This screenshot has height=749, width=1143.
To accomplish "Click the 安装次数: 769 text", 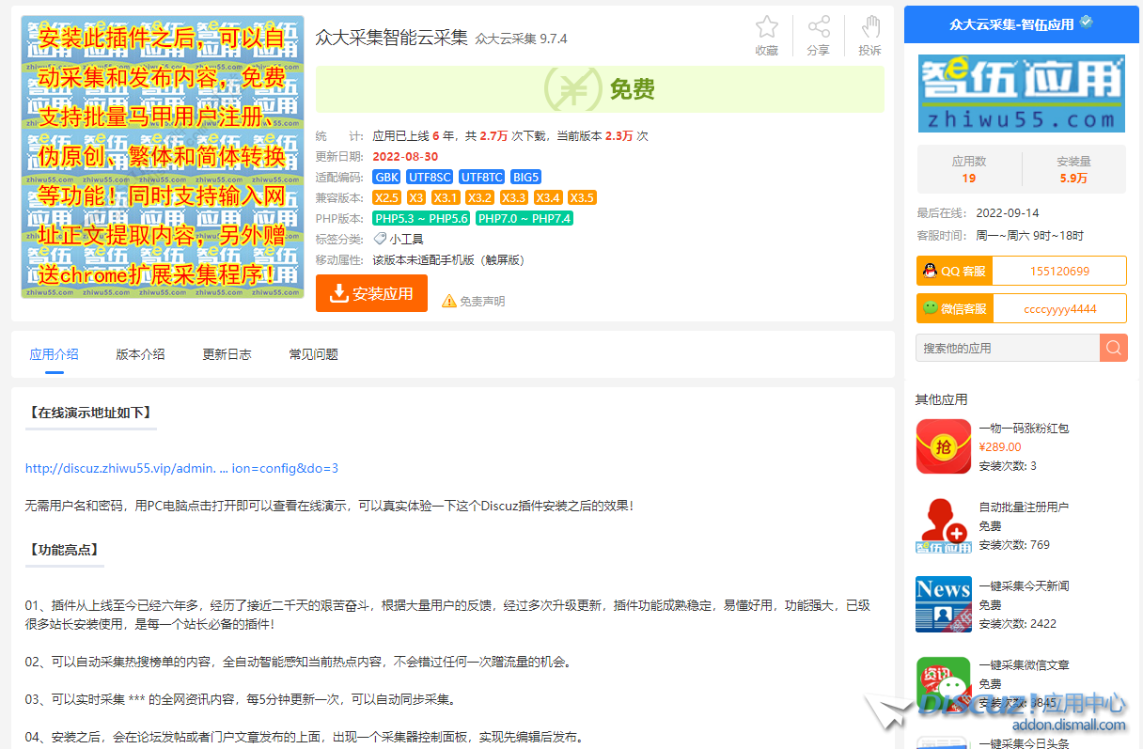I will (x=1014, y=545).
